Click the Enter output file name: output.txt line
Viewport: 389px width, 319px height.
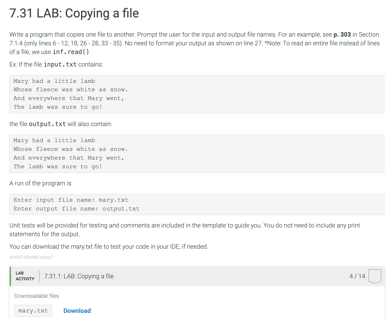(x=77, y=209)
